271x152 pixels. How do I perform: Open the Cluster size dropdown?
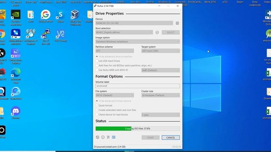click(160, 95)
